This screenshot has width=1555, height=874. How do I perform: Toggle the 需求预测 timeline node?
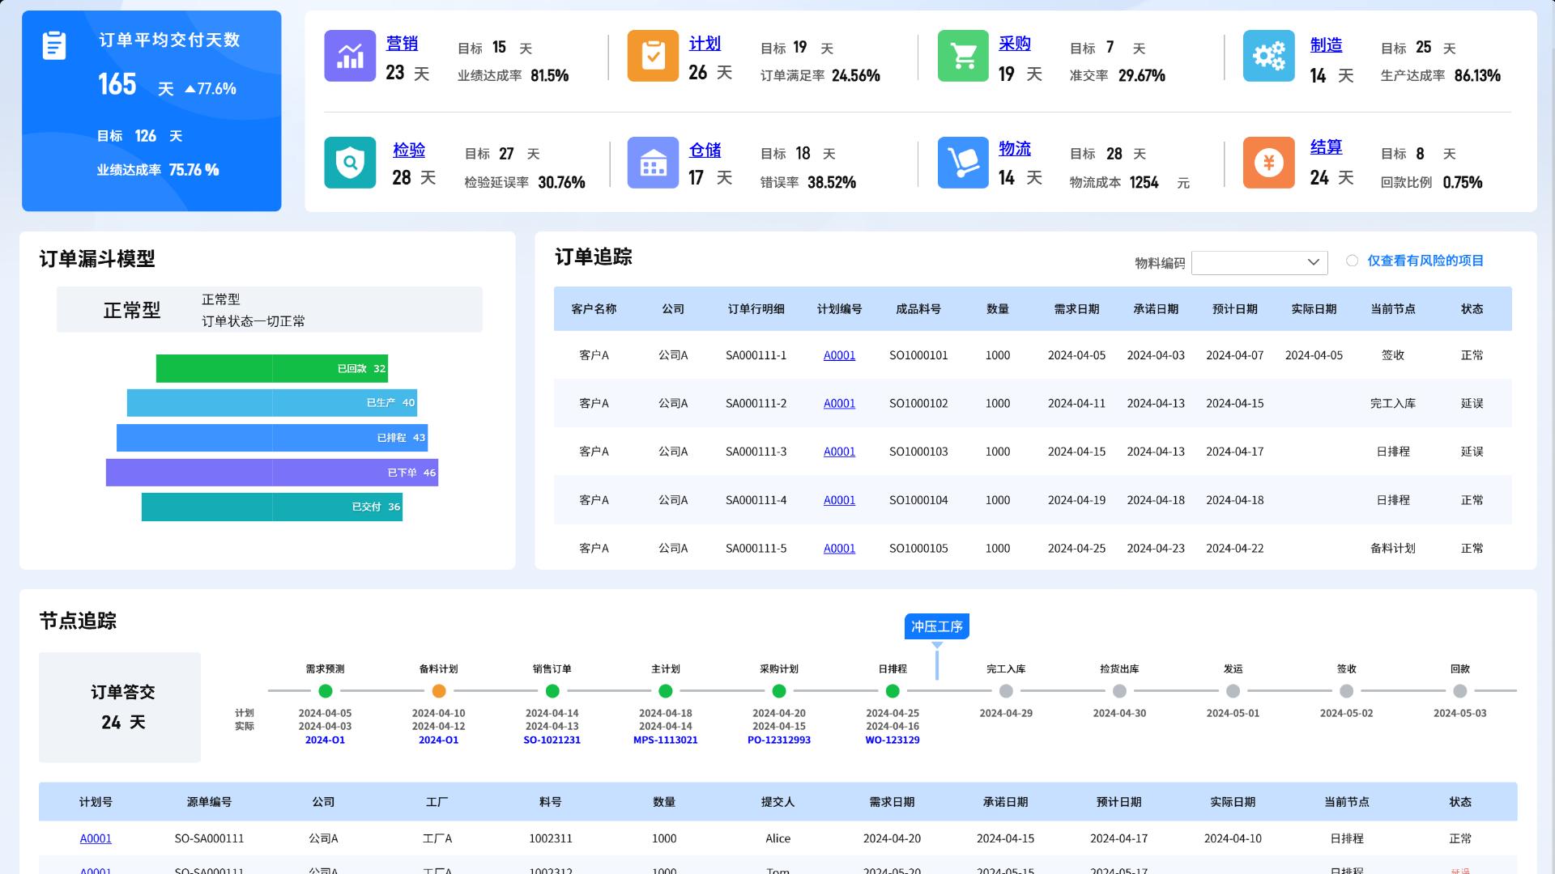tap(324, 691)
